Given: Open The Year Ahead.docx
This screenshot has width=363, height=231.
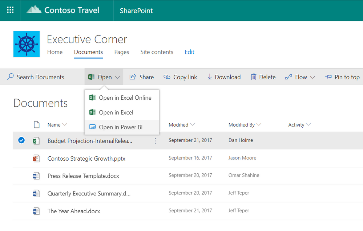Looking at the screenshot, I should (x=74, y=211).
